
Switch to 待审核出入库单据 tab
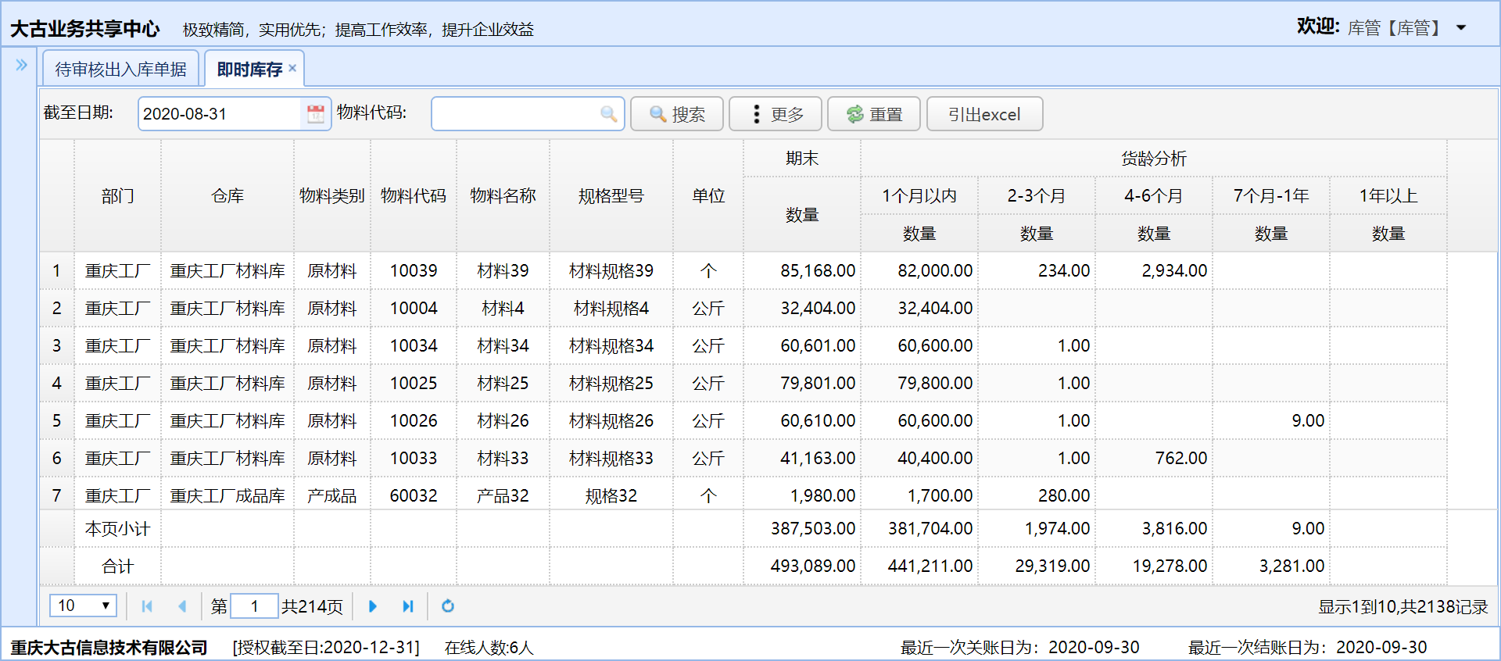[x=121, y=70]
